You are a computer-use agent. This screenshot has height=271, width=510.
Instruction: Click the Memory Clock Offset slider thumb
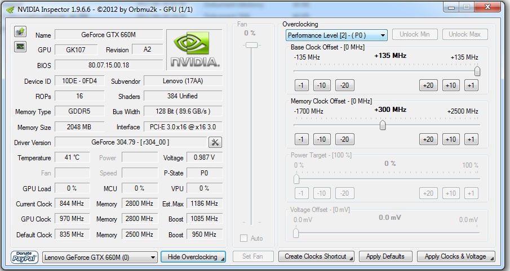383,125
